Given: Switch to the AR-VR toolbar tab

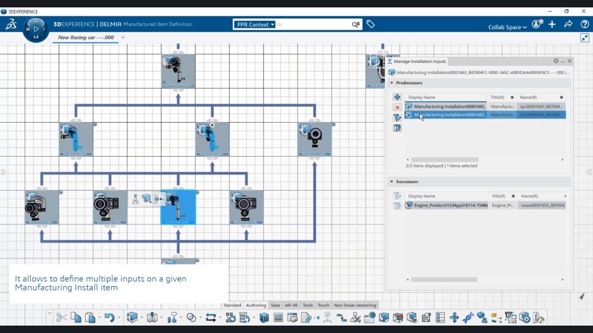Looking at the screenshot, I should click(291, 305).
